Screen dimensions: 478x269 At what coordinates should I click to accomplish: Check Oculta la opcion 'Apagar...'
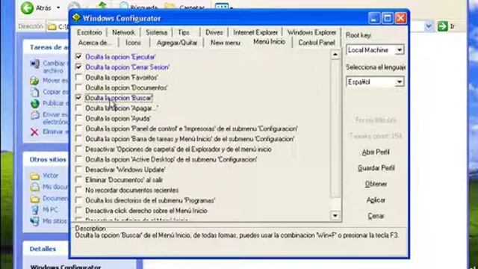point(78,108)
